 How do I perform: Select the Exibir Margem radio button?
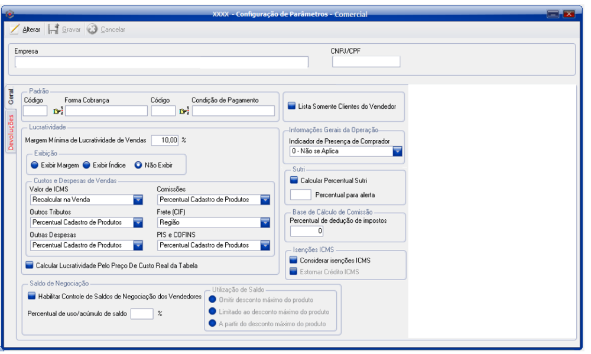[35, 164]
